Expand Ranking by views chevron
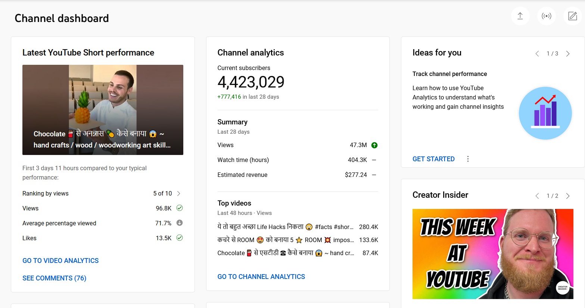 coord(179,193)
